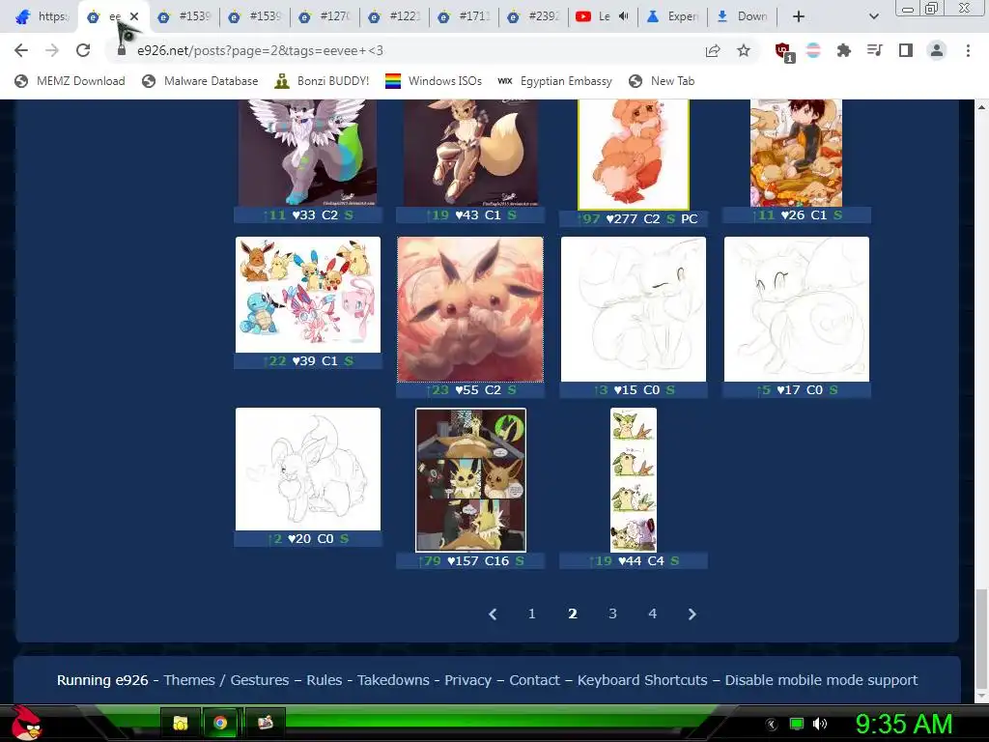Image resolution: width=989 pixels, height=742 pixels.
Task: Open the uBlock Origin extension icon
Action: 784,51
